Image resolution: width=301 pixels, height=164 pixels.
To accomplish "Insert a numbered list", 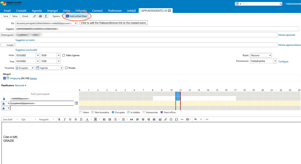I will pyautogui.click(x=123, y=119).
